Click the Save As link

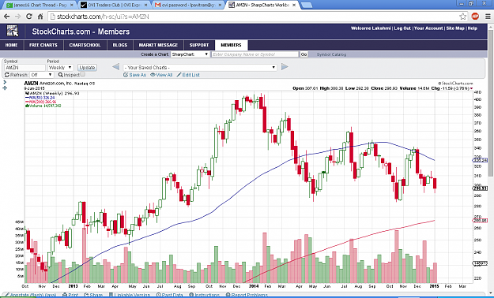pos(135,75)
